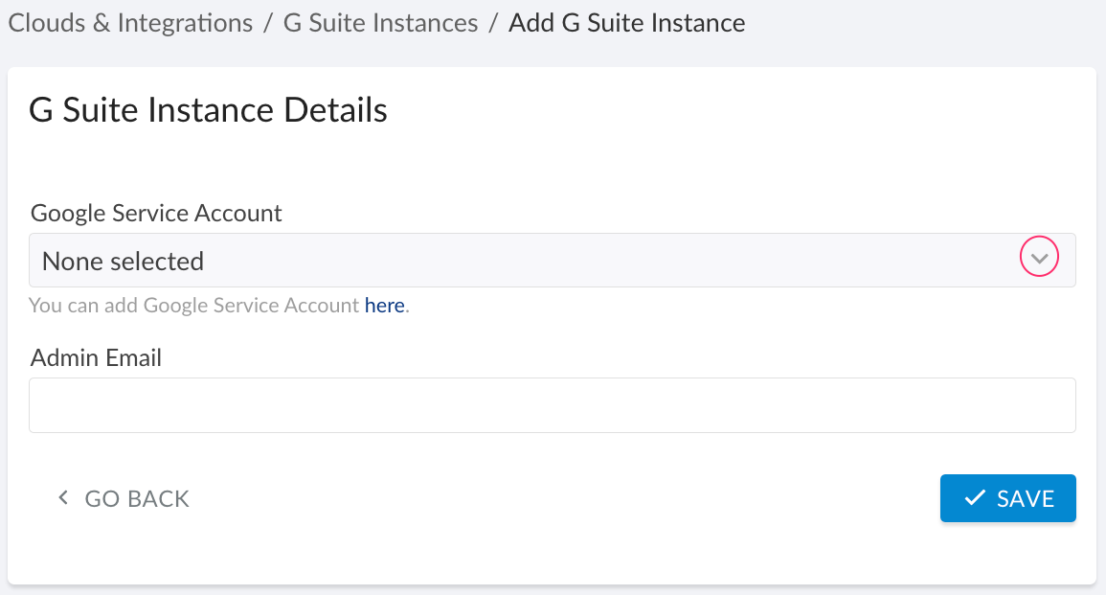
Task: Click the dropdown chevron on Google Service Account
Action: click(1039, 258)
